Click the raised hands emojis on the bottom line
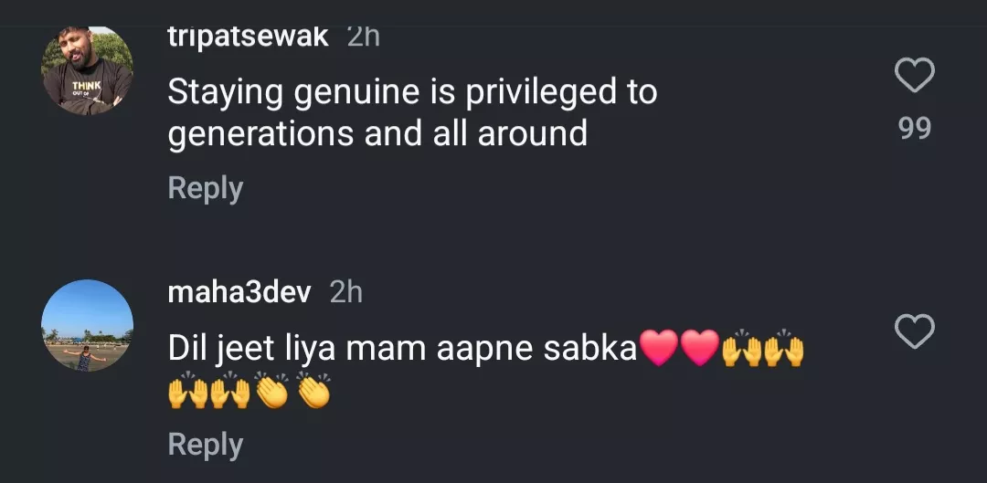Image resolution: width=987 pixels, height=483 pixels. pyautogui.click(x=208, y=391)
